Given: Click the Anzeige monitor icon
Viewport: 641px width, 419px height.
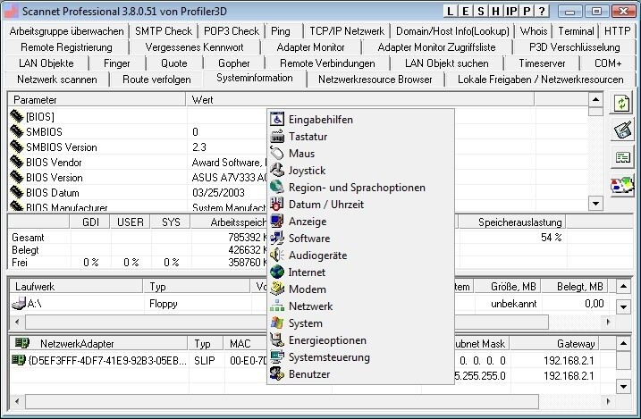Looking at the screenshot, I should tap(277, 222).
